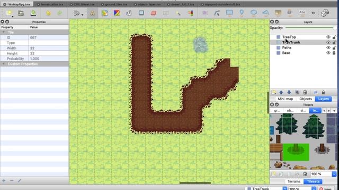Rename property with the pencil icon
Viewport: 339px width, 190px height.
point(20,180)
